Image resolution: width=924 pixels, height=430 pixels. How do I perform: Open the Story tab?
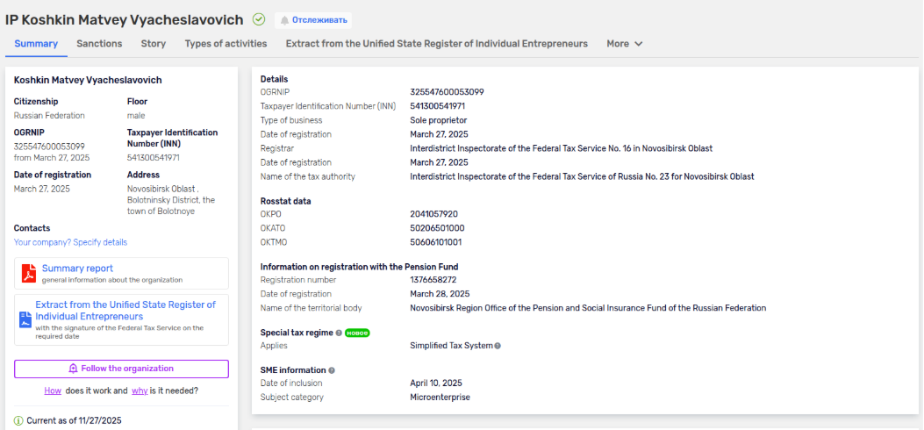[154, 44]
